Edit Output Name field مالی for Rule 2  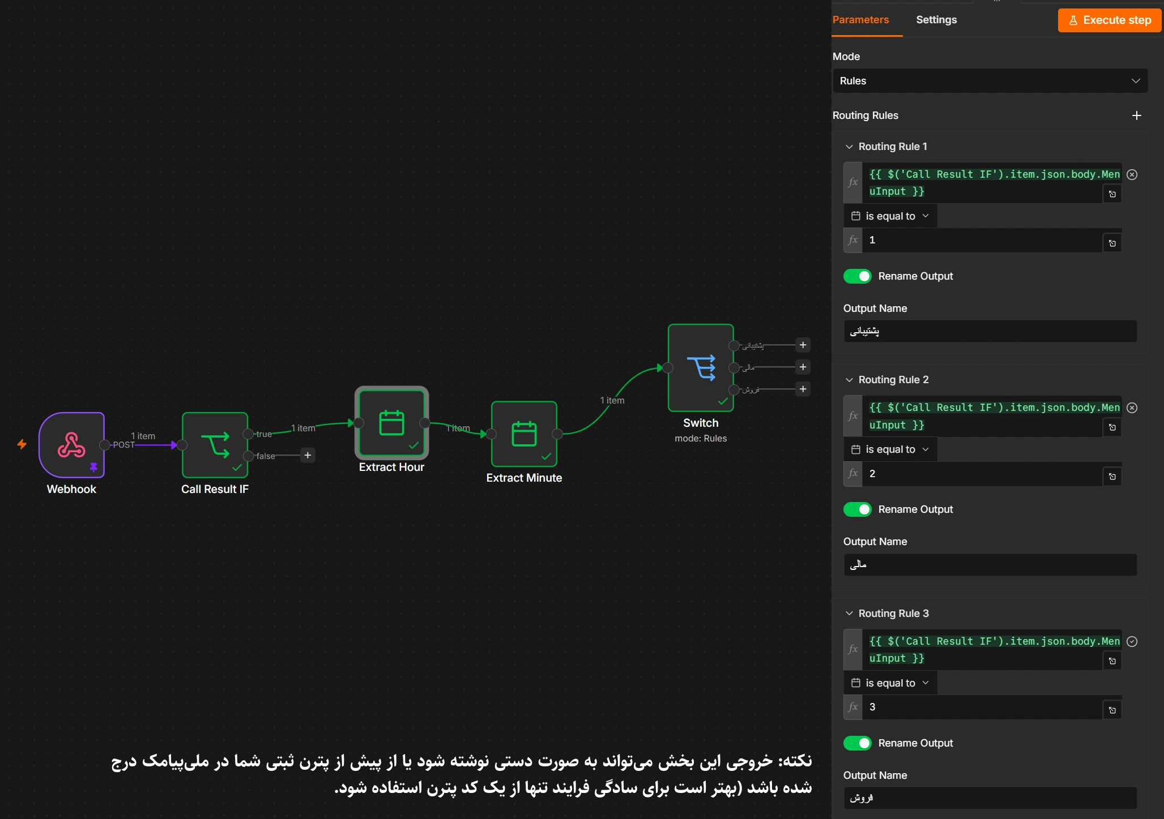(x=990, y=564)
